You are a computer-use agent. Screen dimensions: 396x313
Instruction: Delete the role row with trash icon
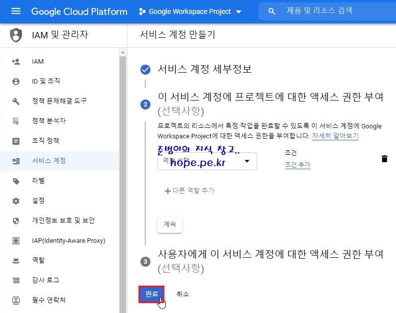coord(385,159)
